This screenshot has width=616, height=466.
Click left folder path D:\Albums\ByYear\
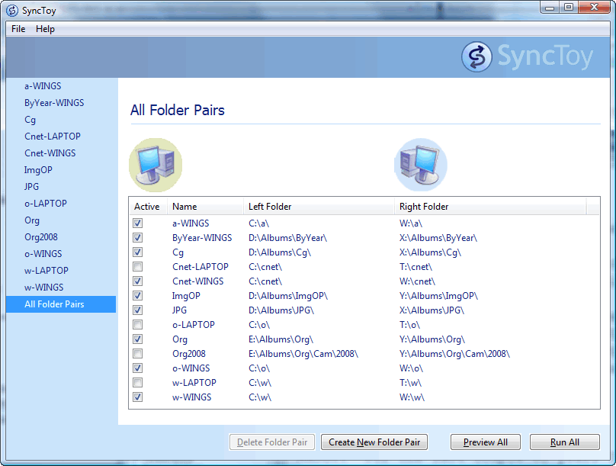pyautogui.click(x=288, y=238)
